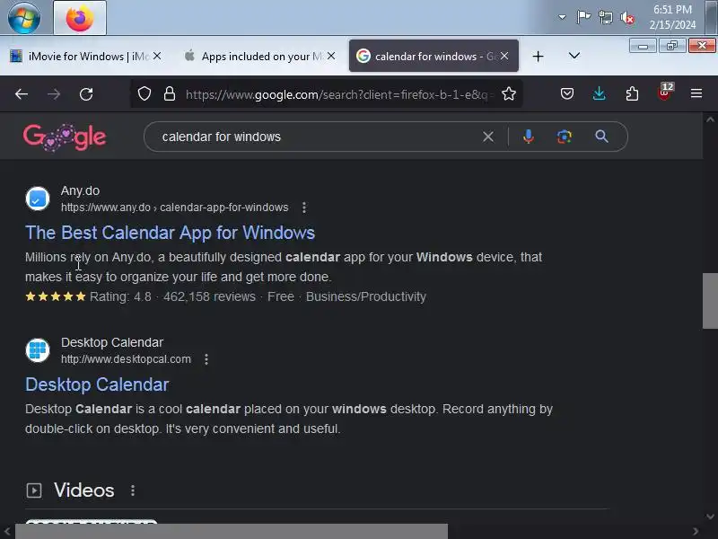Screen dimensions: 718x539
Task: Open the list all tabs dropdown
Action: [574, 56]
